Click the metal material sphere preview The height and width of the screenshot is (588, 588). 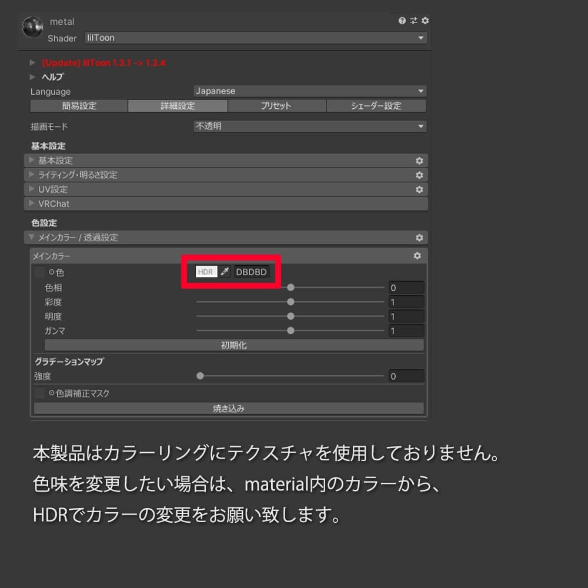click(x=32, y=28)
